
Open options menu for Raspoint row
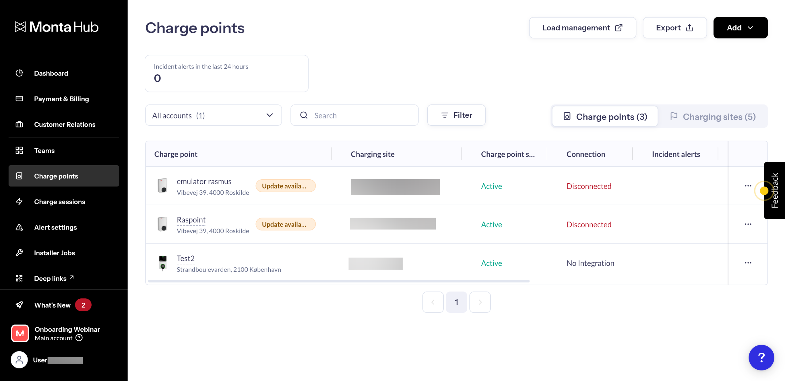tap(748, 224)
